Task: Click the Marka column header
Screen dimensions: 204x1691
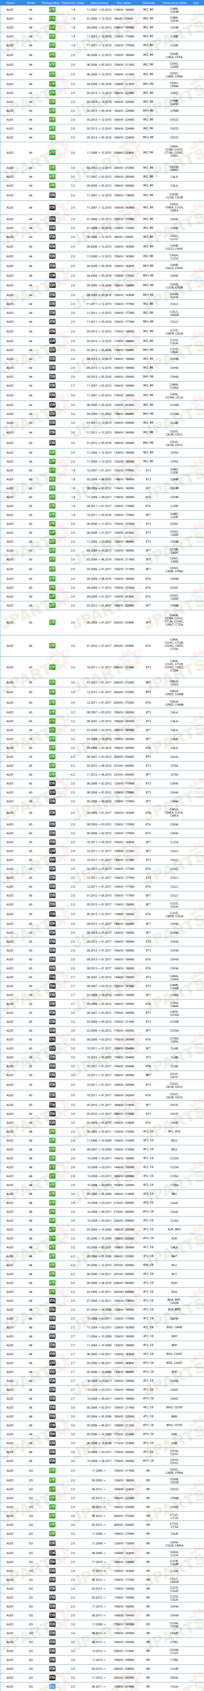Action: click(x=10, y=3)
